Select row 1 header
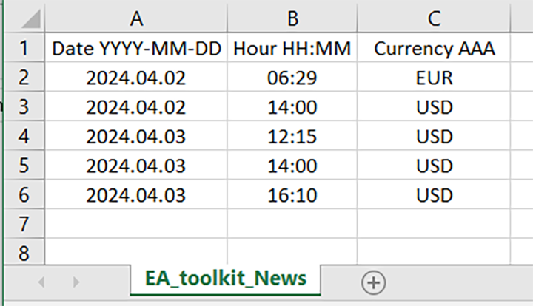 click(23, 49)
